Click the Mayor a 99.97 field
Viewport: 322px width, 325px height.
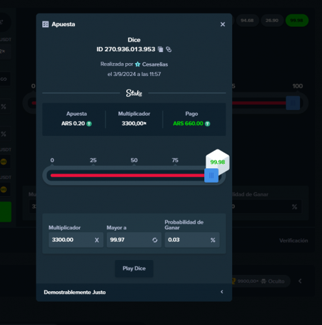click(134, 240)
